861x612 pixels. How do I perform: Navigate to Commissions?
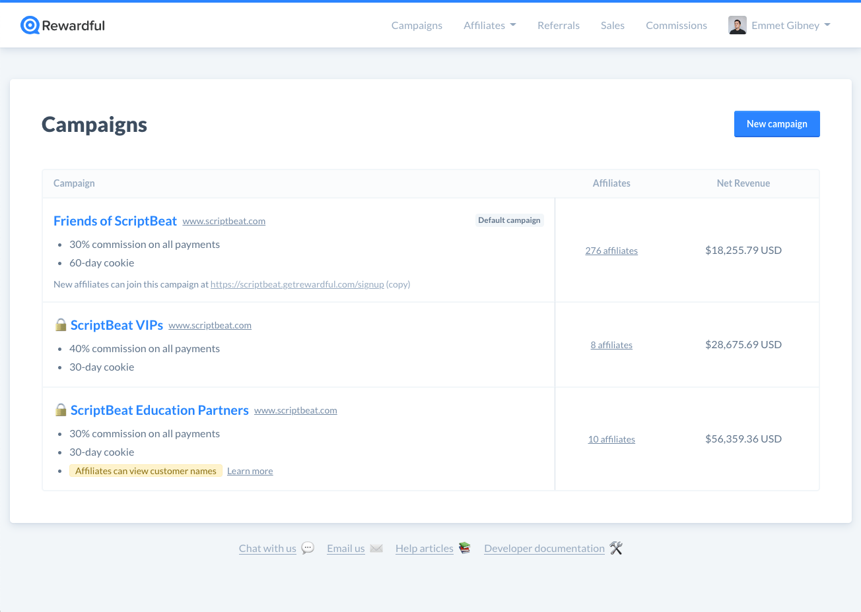(x=676, y=25)
